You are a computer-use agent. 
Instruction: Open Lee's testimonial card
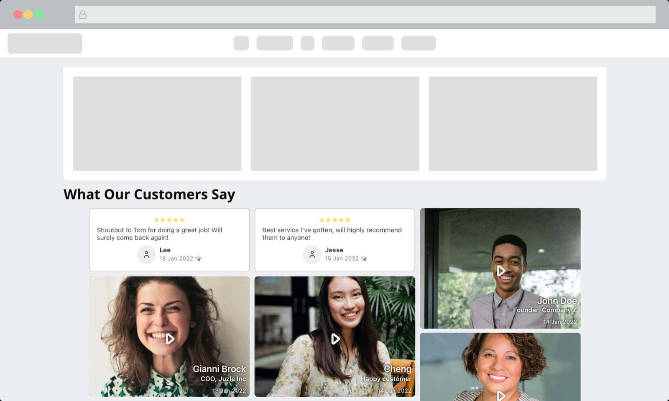pos(169,240)
